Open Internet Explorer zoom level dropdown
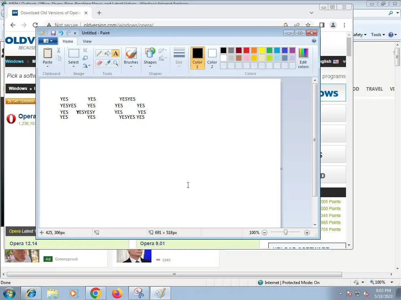 (x=392, y=282)
